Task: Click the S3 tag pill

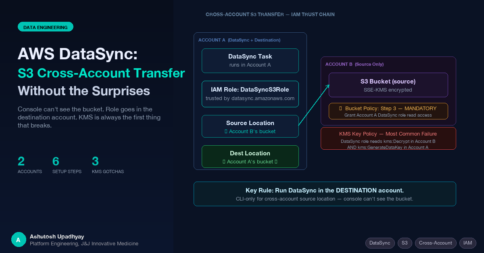Action: point(405,243)
